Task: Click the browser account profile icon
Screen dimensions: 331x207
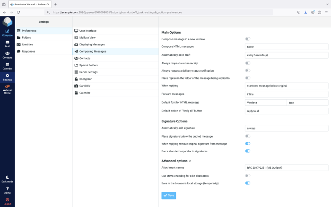Action: [x=313, y=12]
